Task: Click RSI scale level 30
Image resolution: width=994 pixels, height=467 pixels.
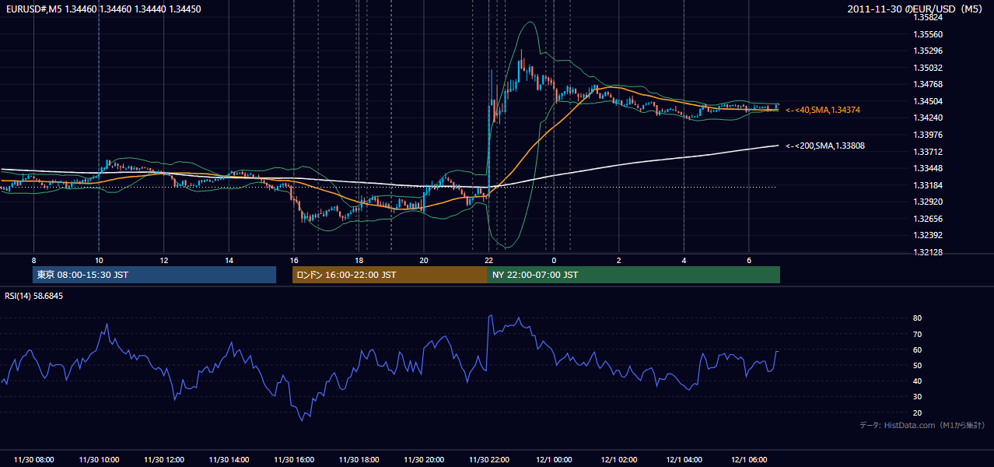Action: (918, 397)
